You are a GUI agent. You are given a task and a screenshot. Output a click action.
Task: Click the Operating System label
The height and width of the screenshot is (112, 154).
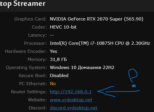26,68
